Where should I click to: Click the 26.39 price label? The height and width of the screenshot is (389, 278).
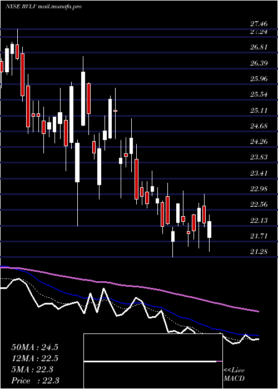[x=259, y=63]
